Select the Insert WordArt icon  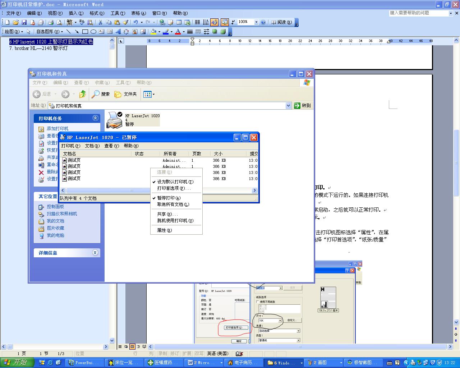point(118,32)
